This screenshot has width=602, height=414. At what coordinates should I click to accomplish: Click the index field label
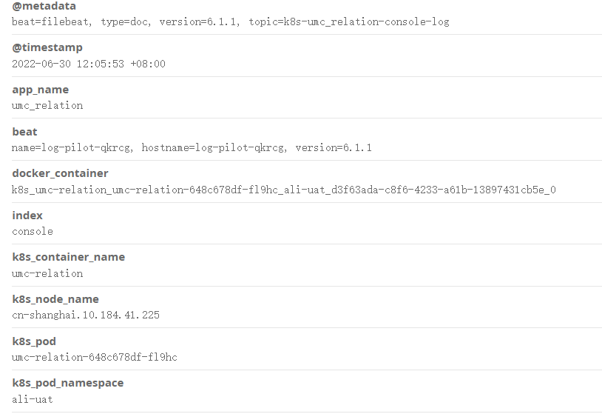[27, 216]
